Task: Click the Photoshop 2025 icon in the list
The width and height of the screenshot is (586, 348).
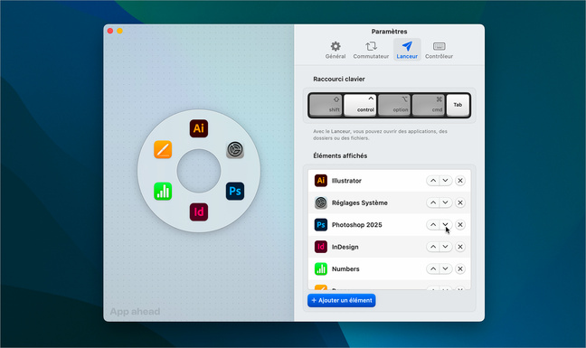Action: (321, 225)
